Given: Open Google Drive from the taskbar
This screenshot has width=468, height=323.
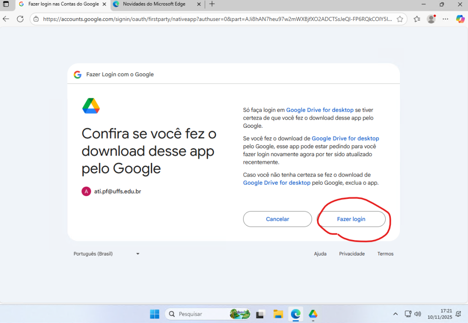Looking at the screenshot, I should (313, 314).
